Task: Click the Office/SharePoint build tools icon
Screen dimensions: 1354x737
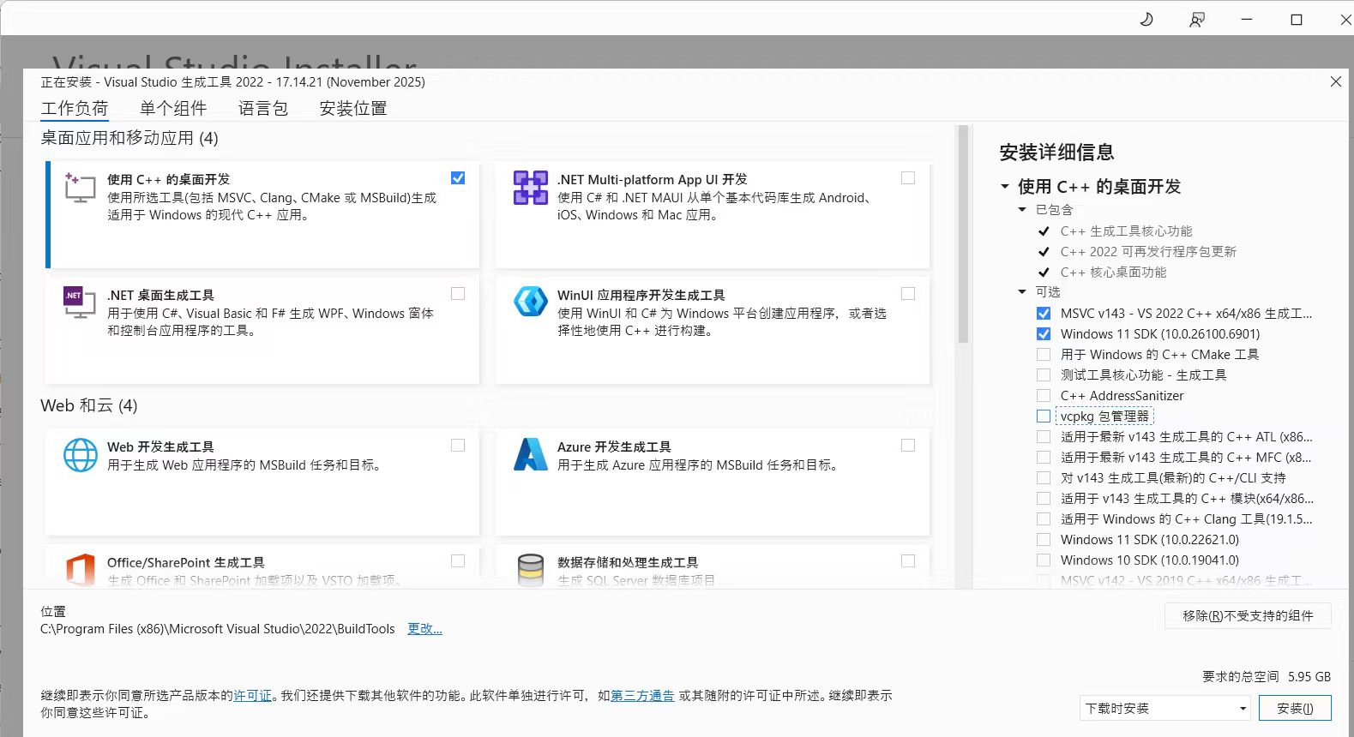Action: (x=81, y=569)
